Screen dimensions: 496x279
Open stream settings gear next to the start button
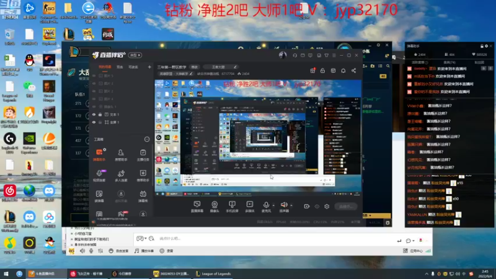(x=327, y=206)
